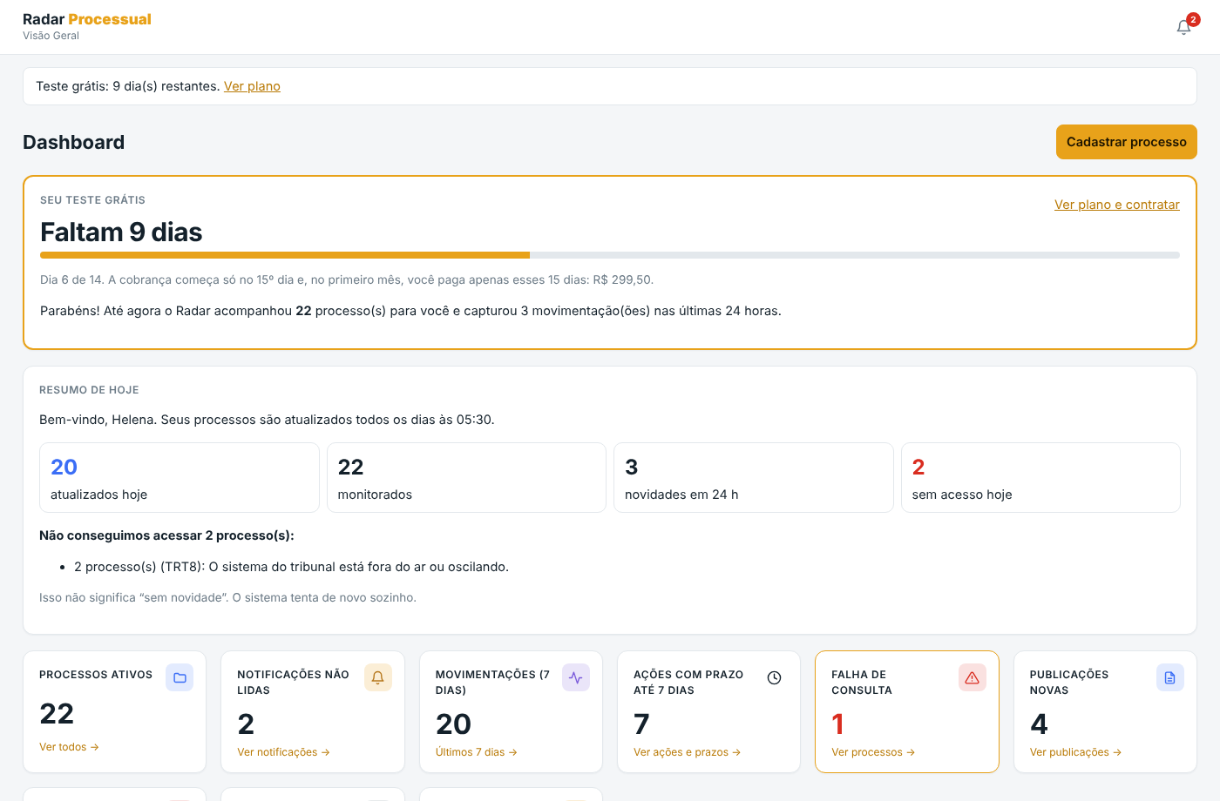Image resolution: width=1220 pixels, height=801 pixels.
Task: Open Ver processos link in Falha de Consulta
Action: pos(873,752)
